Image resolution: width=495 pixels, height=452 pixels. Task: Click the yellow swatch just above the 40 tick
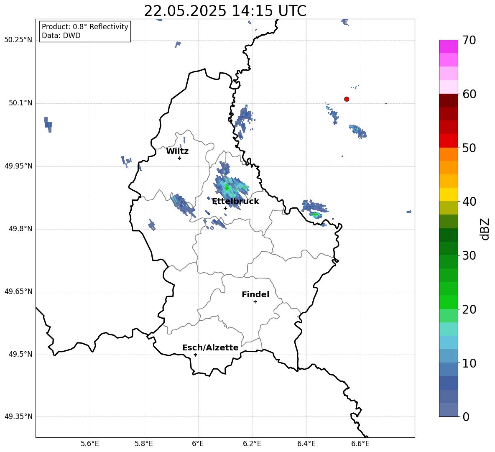(x=448, y=194)
